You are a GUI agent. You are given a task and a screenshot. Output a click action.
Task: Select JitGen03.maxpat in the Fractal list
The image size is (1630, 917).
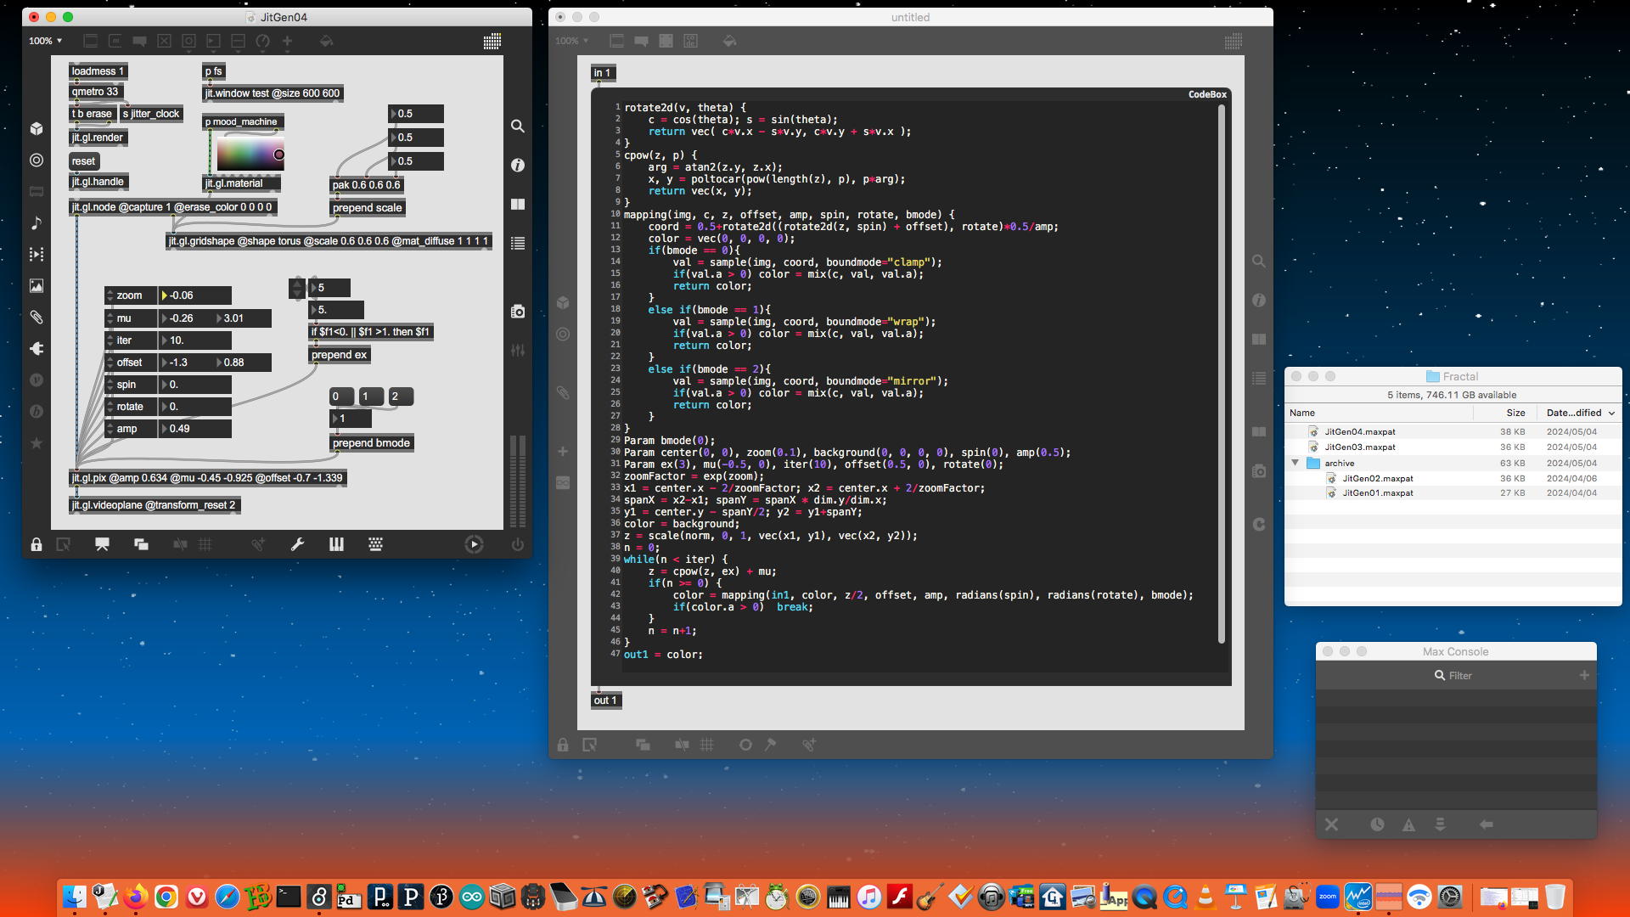[1359, 447]
